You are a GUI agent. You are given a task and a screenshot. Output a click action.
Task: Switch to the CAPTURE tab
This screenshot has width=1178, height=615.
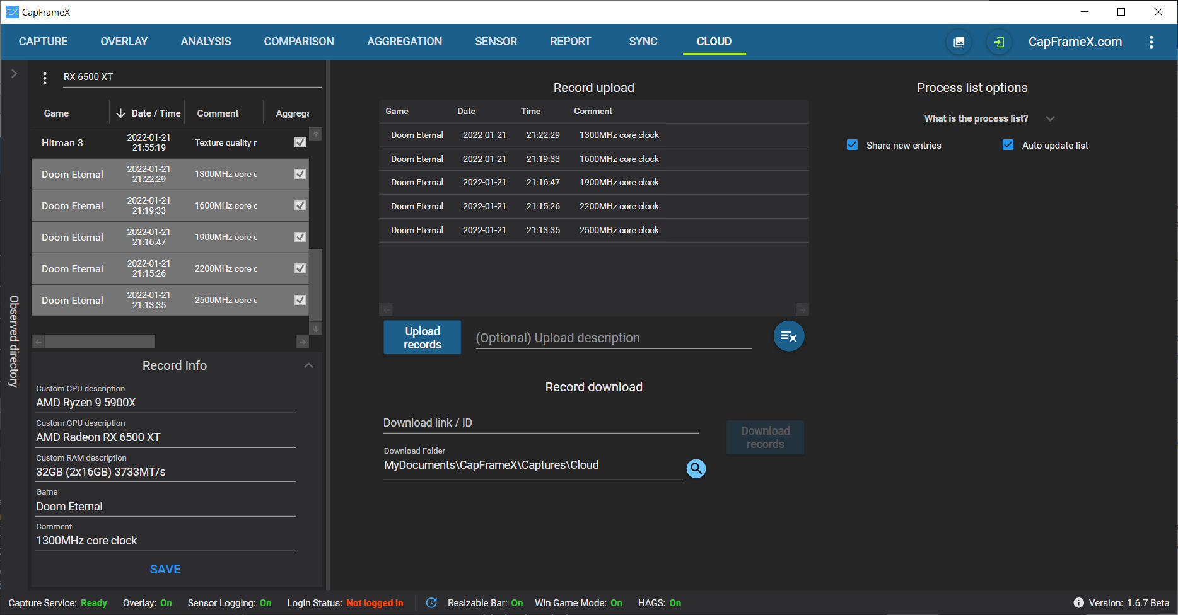pyautogui.click(x=43, y=42)
